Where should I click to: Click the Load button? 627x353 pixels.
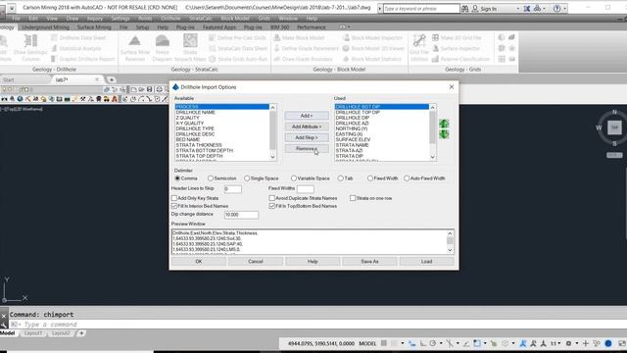[427, 262]
